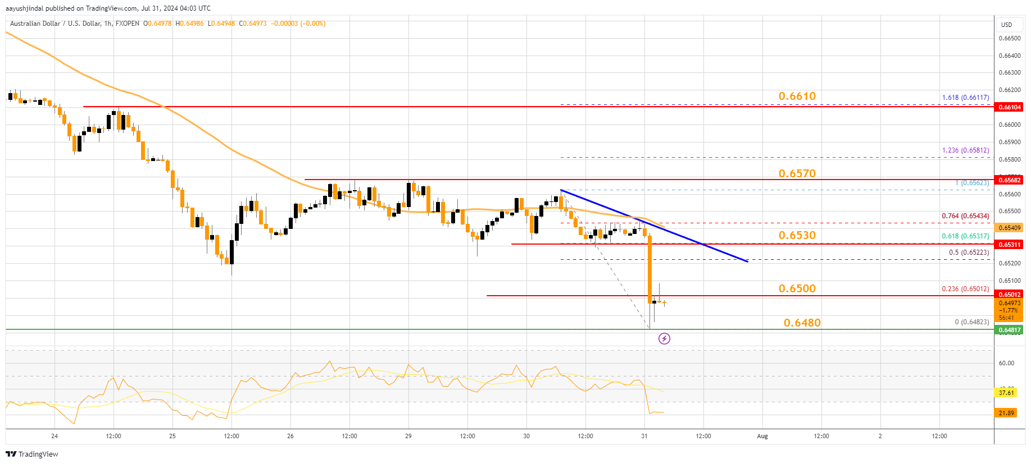Select the 1.236 (0.65812) Fibonacci label
1031x464 pixels.
pos(965,150)
